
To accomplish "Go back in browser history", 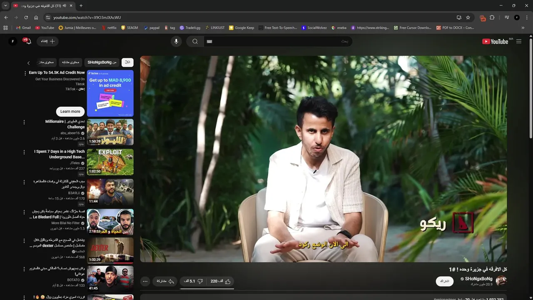I will pyautogui.click(x=6, y=17).
